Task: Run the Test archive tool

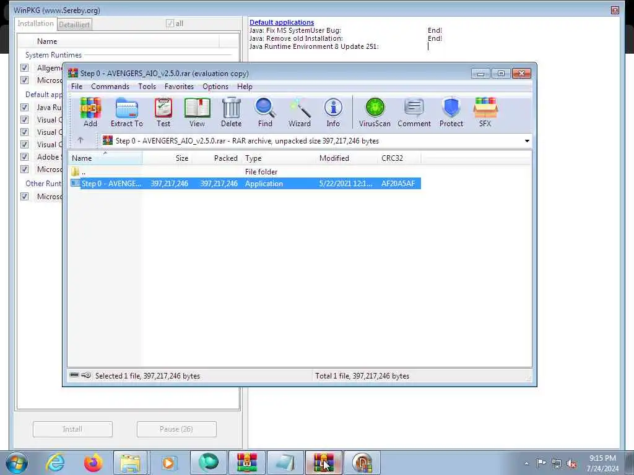Action: pyautogui.click(x=163, y=113)
